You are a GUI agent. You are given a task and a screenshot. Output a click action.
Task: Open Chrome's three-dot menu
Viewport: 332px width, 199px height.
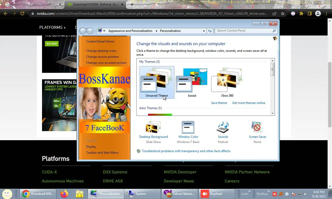click(326, 13)
